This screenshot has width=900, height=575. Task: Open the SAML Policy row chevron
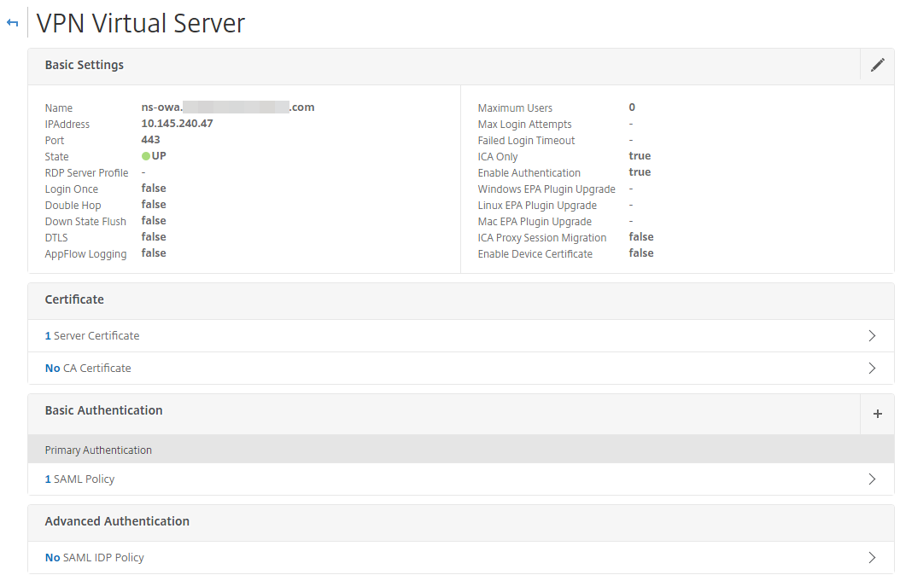872,479
